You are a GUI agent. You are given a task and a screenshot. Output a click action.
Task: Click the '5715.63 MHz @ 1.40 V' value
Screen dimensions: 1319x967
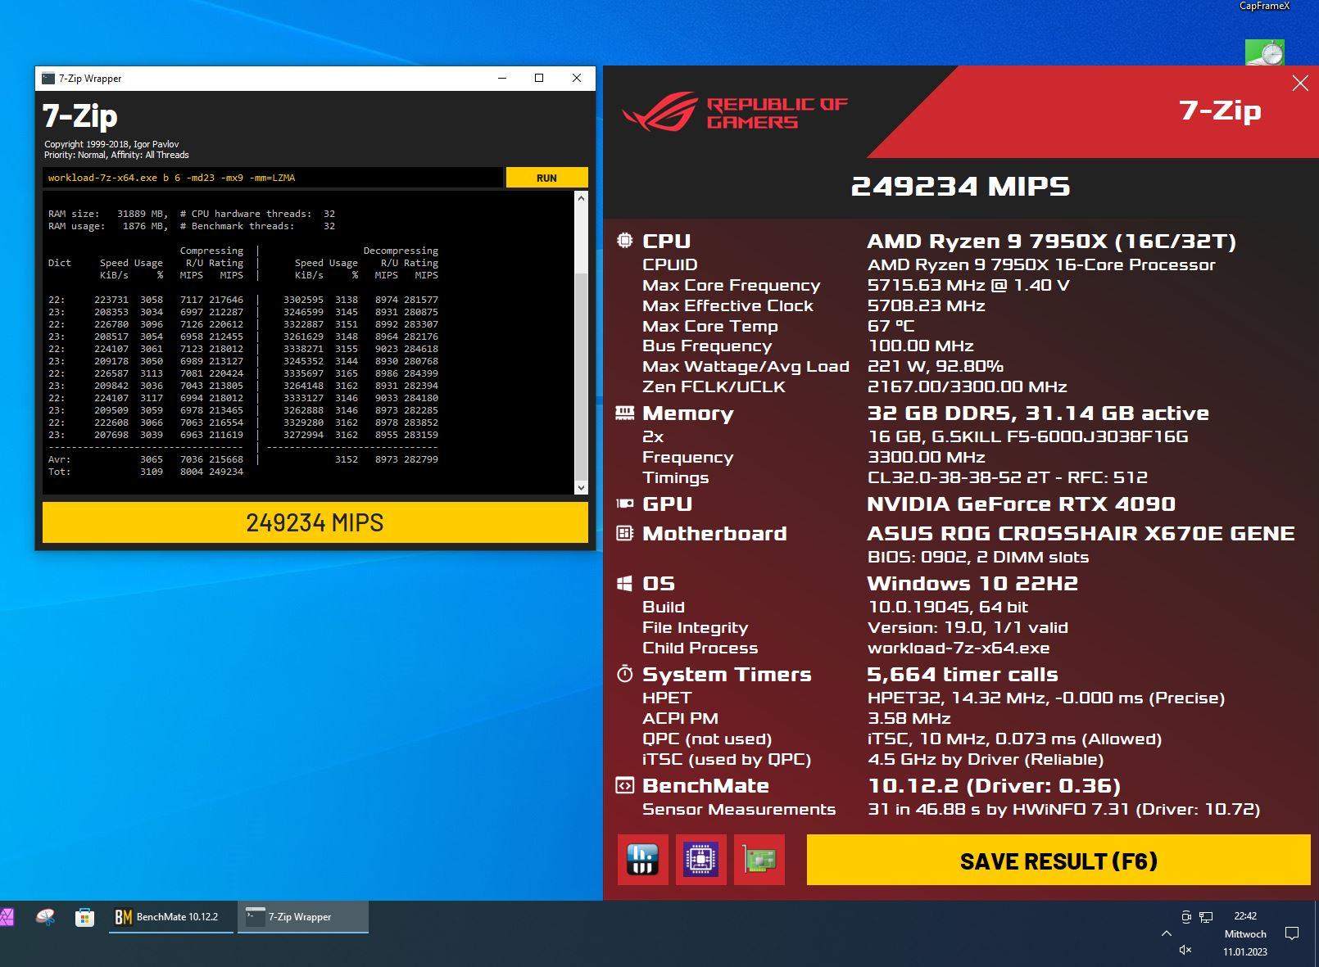(x=968, y=285)
